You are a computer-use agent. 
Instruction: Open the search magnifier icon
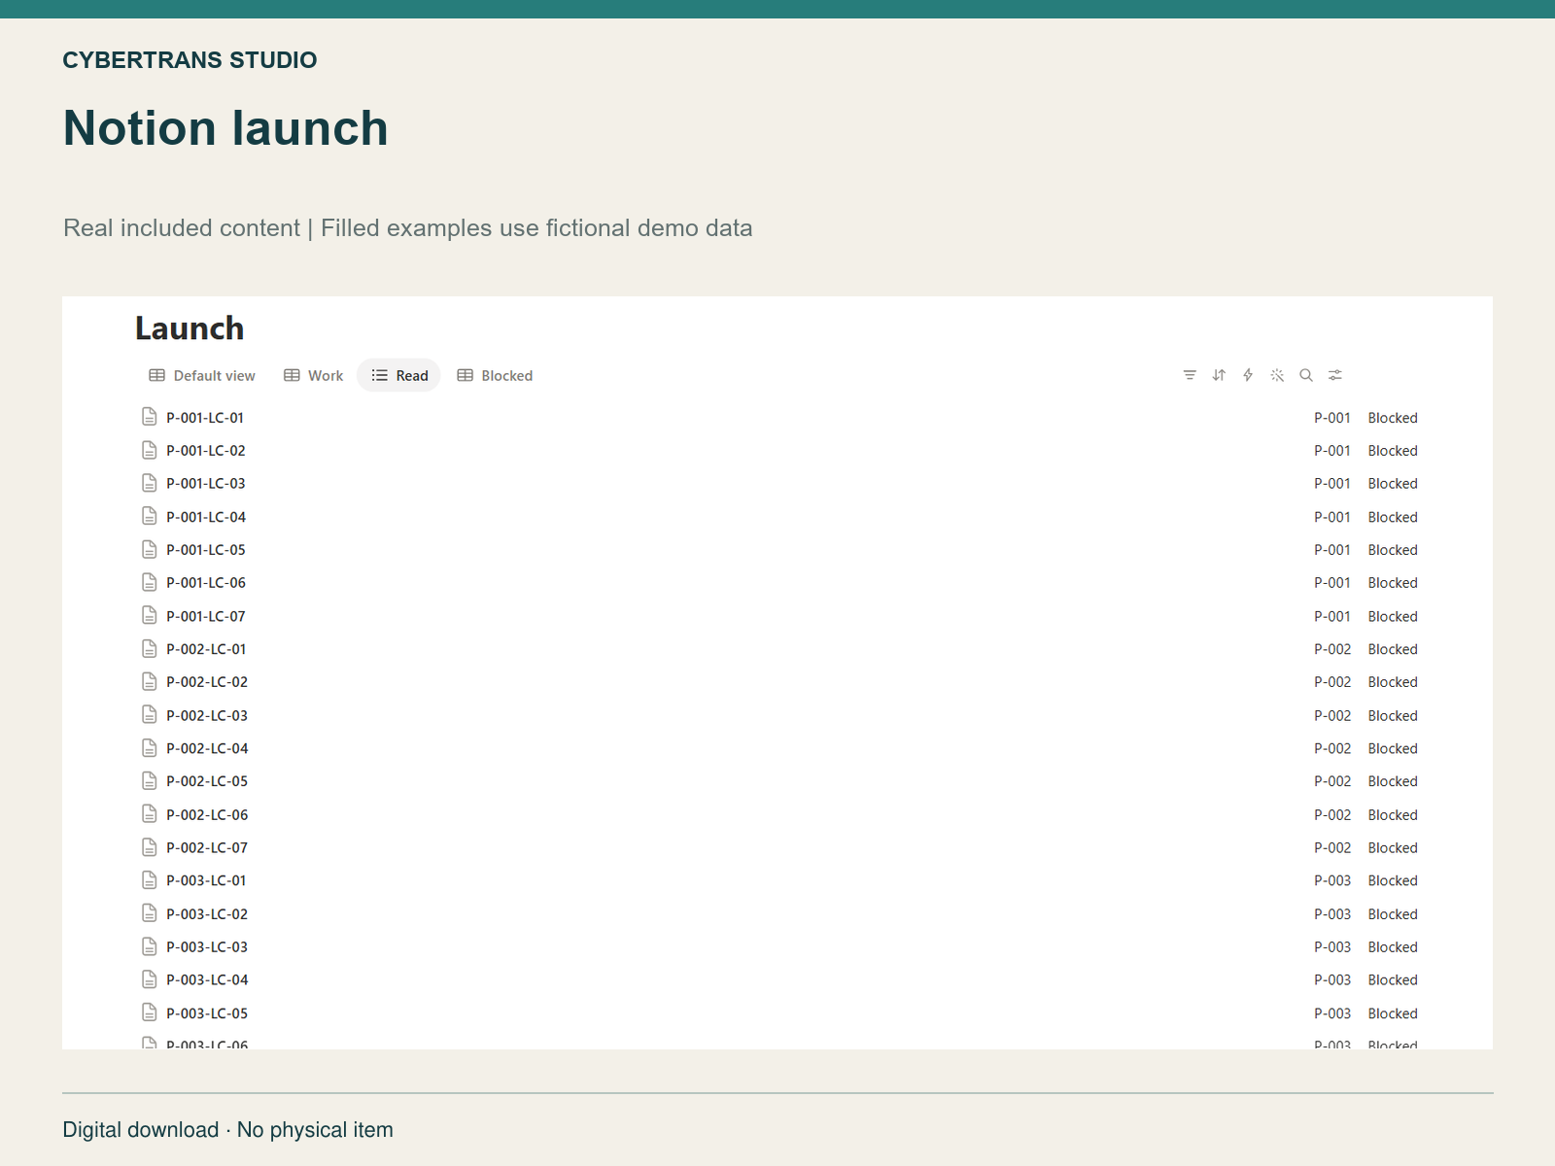pyautogui.click(x=1306, y=375)
